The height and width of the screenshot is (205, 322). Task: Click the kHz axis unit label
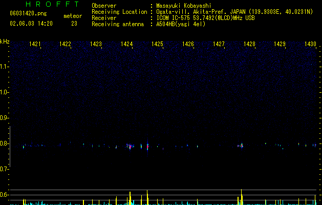pyautogui.click(x=5, y=42)
